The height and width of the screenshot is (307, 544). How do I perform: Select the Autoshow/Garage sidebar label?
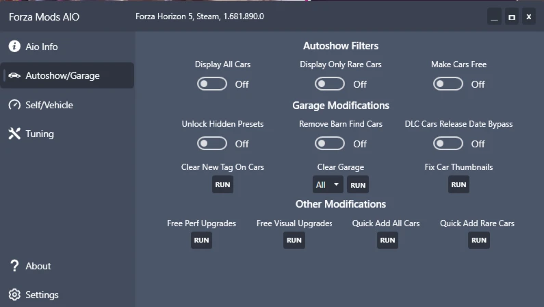tap(62, 75)
